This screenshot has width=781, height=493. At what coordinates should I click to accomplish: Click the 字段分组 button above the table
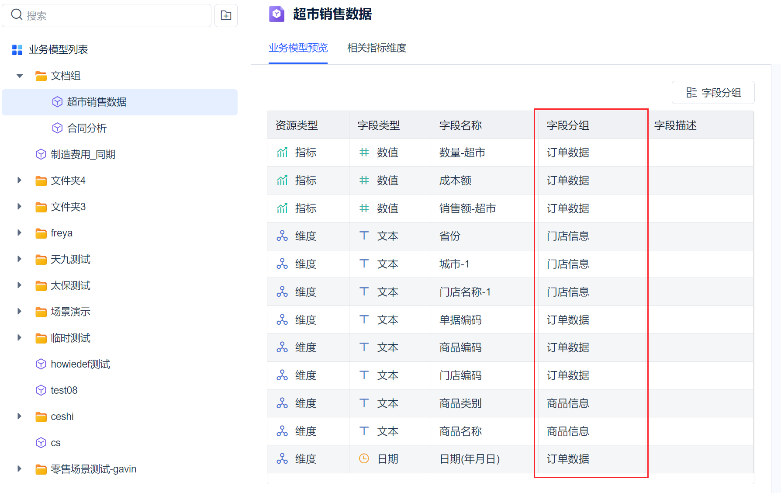point(713,92)
